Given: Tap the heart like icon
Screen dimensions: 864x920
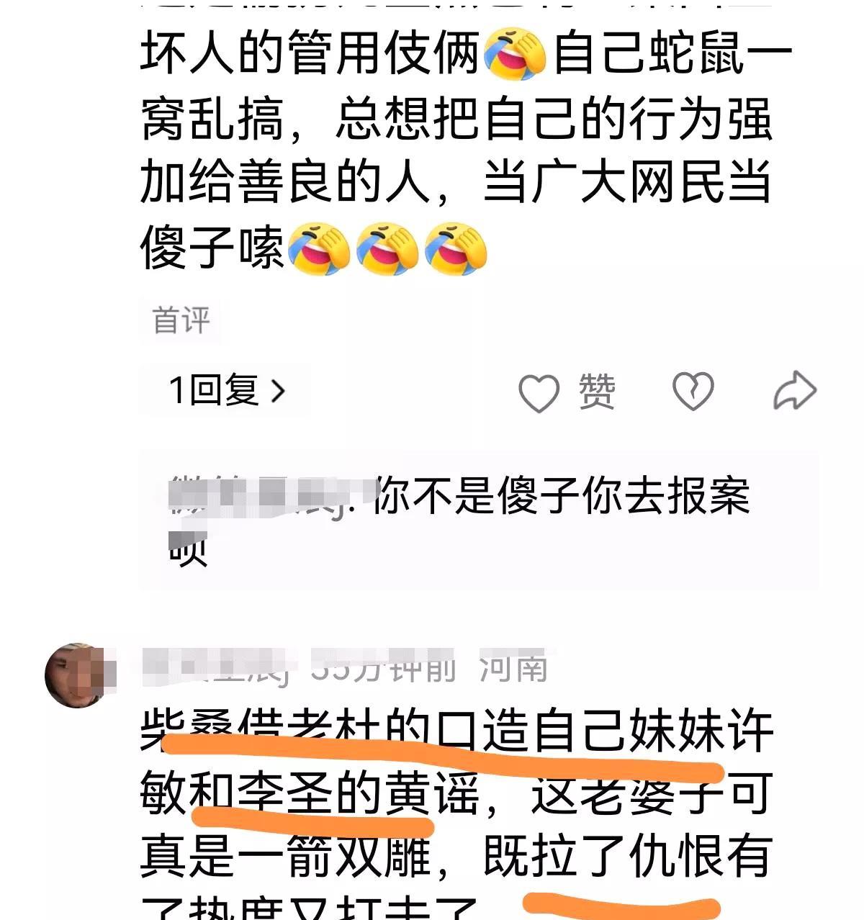Looking at the screenshot, I should point(539,394).
